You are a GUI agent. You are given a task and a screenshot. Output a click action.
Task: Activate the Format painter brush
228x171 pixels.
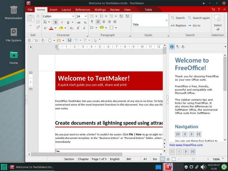pyautogui.click(x=38, y=27)
